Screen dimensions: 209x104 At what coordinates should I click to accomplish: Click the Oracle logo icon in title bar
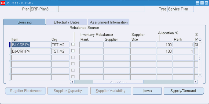click(3, 3)
